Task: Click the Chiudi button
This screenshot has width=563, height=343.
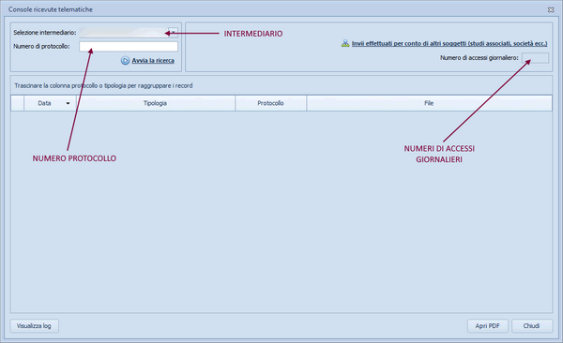Action: pos(531,326)
